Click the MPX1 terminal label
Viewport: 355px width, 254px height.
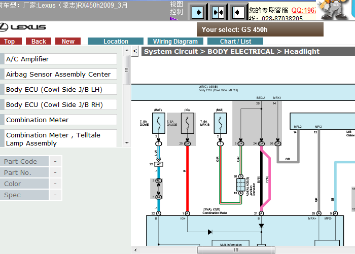pyautogui.click(x=277, y=97)
